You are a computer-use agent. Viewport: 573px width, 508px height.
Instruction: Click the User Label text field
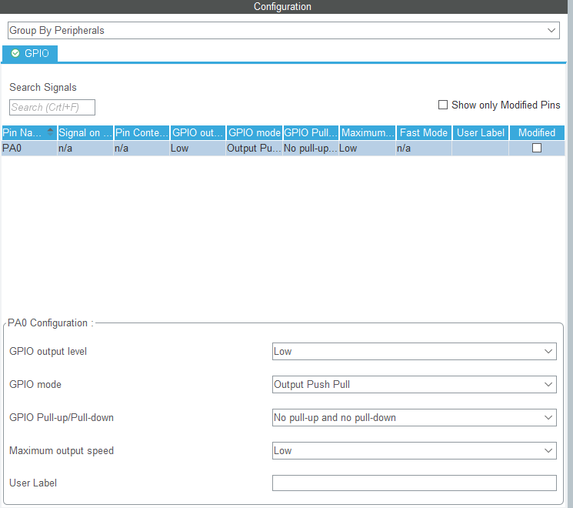pos(414,483)
